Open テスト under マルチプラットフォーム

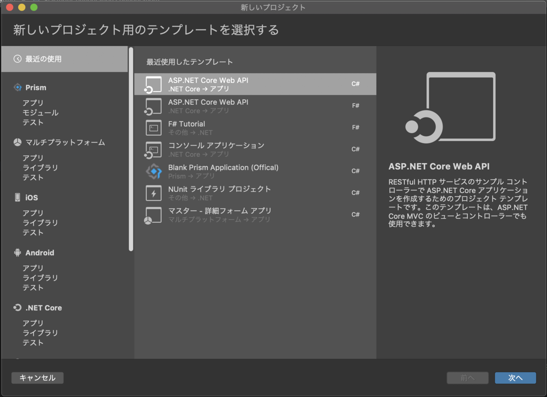(x=33, y=177)
